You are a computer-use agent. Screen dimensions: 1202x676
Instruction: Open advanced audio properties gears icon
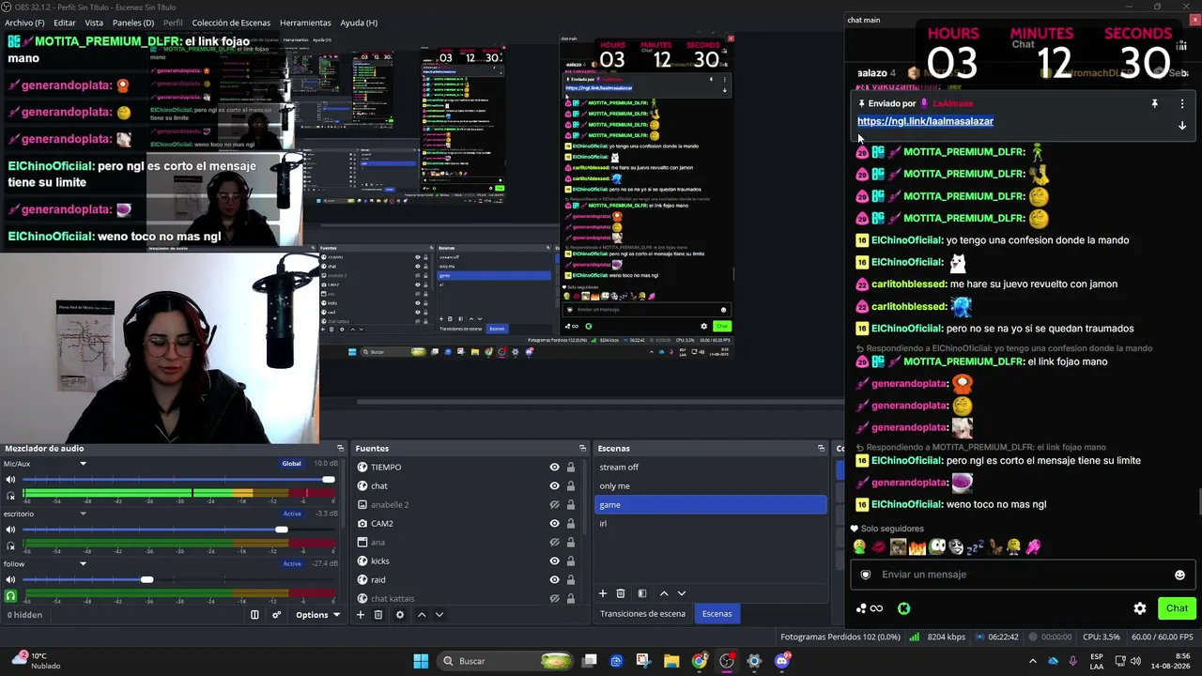click(276, 615)
